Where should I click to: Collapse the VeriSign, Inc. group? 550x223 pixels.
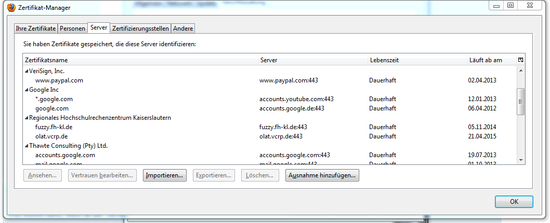tap(27, 71)
